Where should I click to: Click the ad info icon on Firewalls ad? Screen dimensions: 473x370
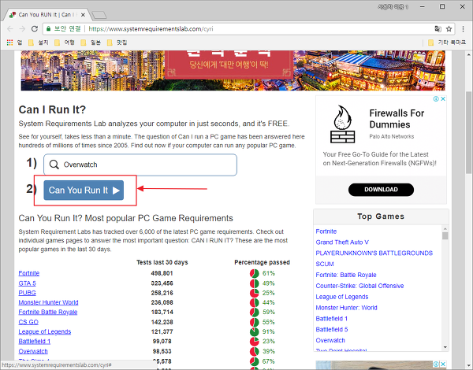point(436,99)
